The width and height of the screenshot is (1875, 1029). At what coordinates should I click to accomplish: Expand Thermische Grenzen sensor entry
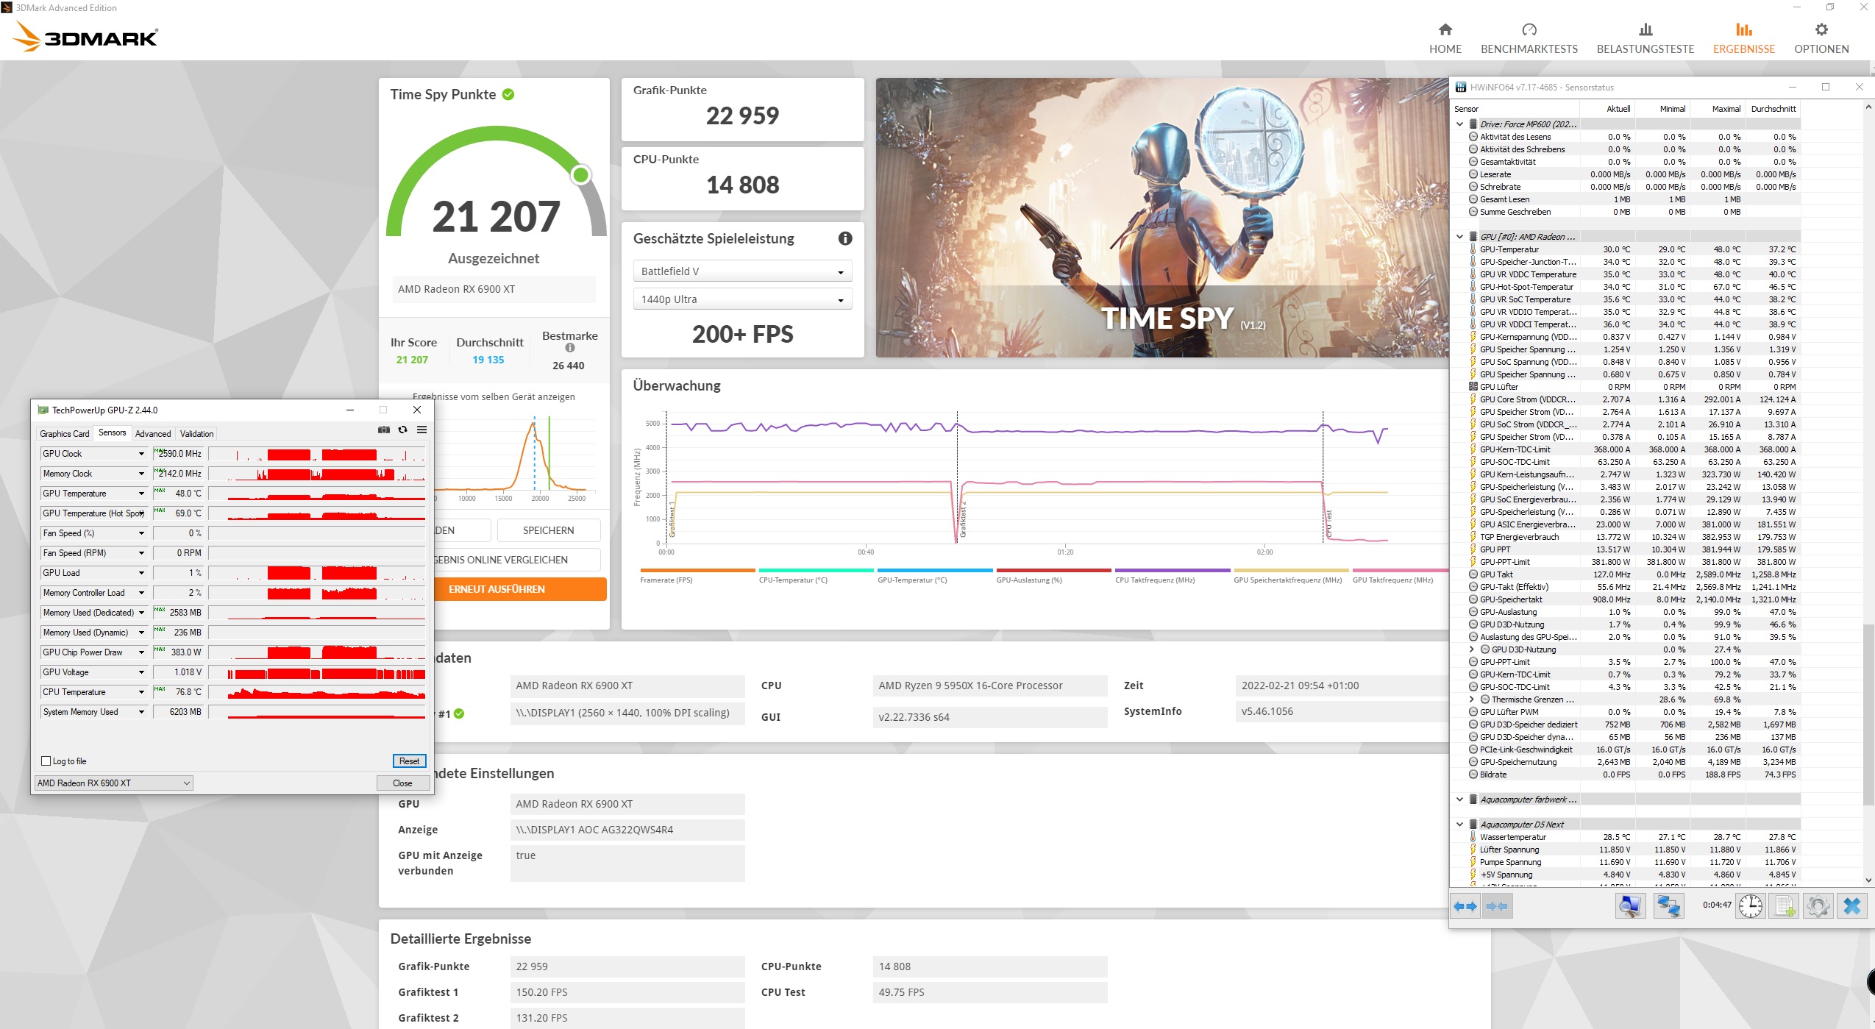pyautogui.click(x=1471, y=699)
